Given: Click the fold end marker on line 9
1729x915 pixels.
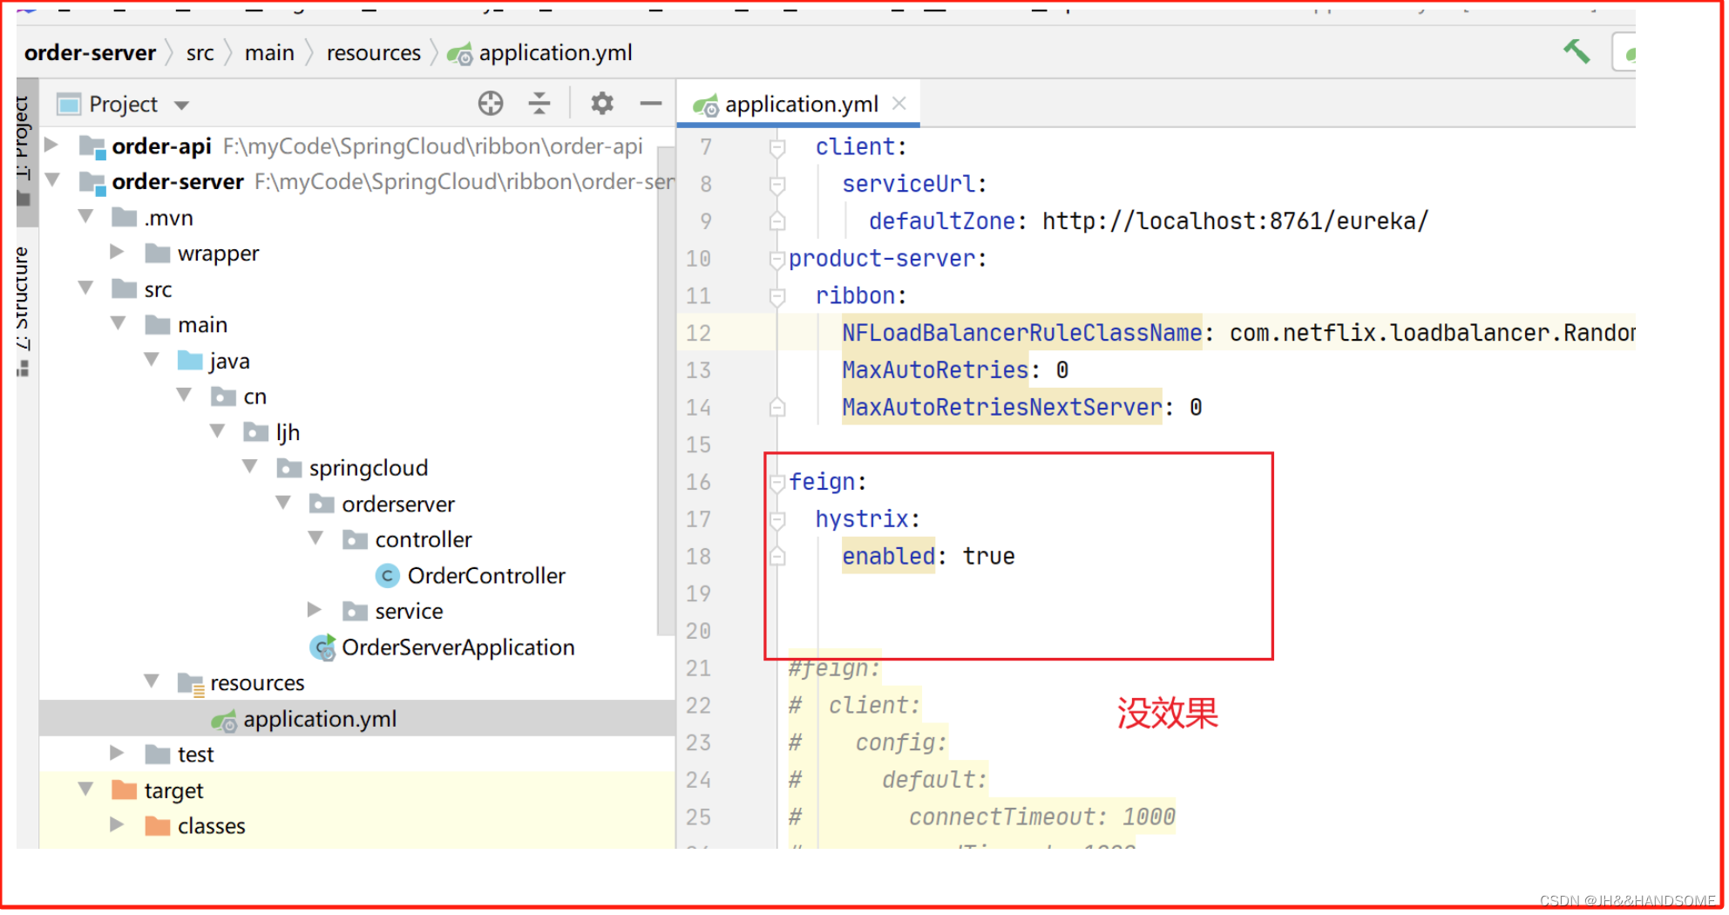Looking at the screenshot, I should (x=777, y=221).
